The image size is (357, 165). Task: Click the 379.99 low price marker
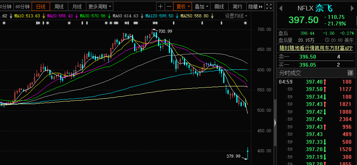tap(233, 156)
